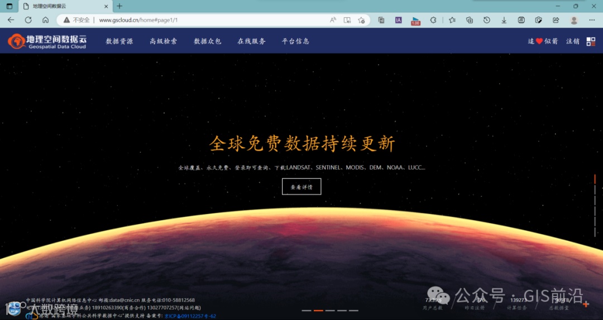Click the orange page section indicator at right
603x320 pixels.
(x=595, y=179)
